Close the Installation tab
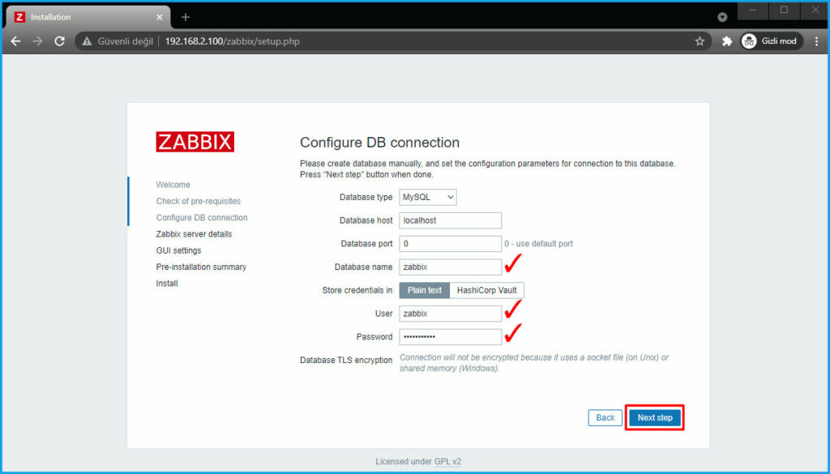 coord(160,18)
